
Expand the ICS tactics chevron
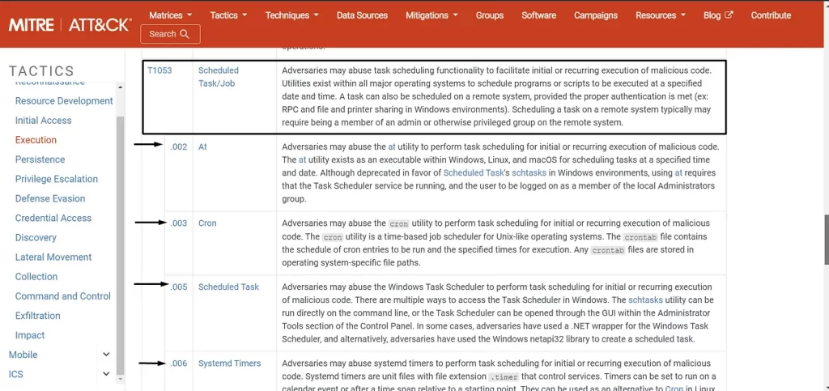click(x=106, y=374)
